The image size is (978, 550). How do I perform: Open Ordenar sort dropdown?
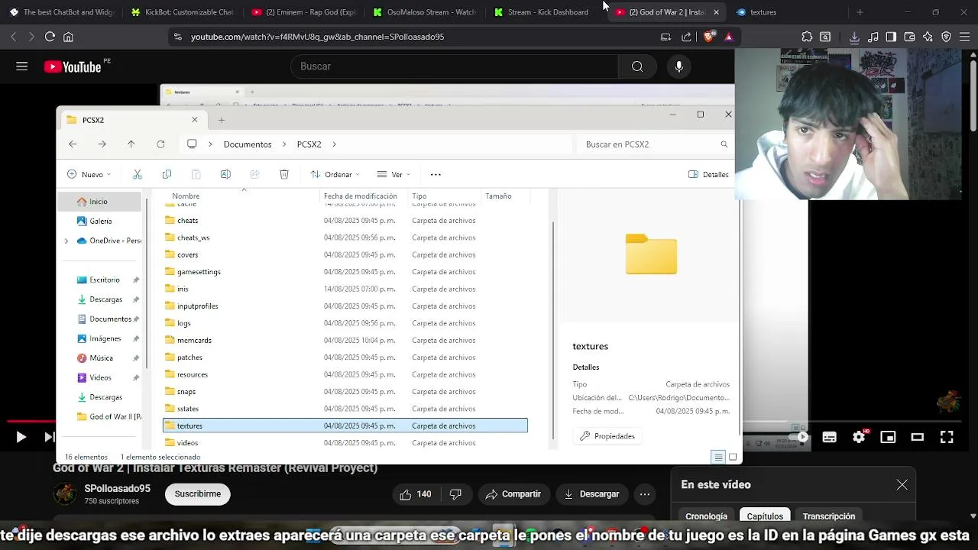tap(335, 174)
